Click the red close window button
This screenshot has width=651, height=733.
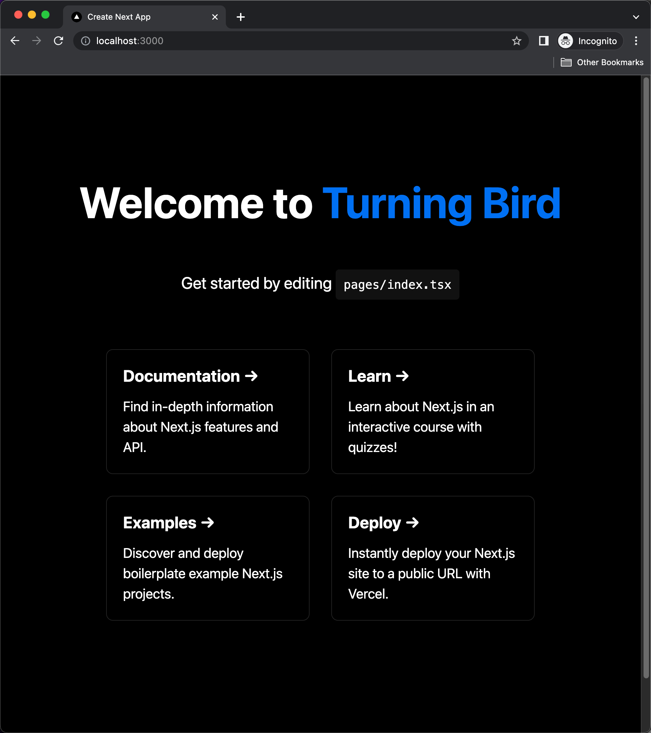pyautogui.click(x=18, y=15)
